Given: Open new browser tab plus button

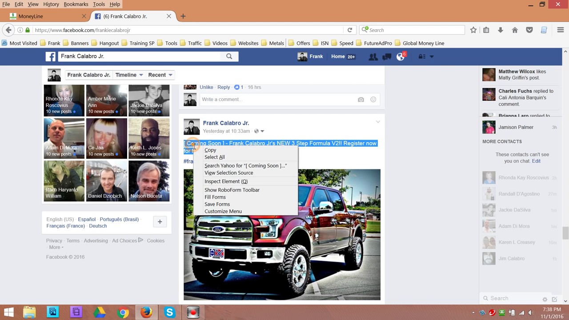Looking at the screenshot, I should (x=183, y=16).
